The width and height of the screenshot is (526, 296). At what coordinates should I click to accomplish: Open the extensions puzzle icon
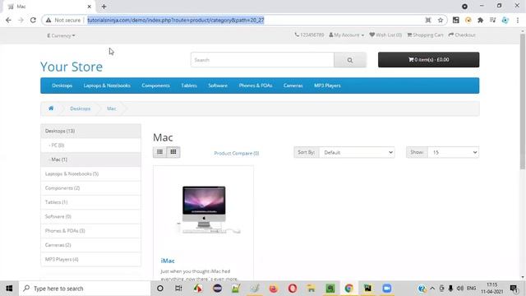click(480, 20)
